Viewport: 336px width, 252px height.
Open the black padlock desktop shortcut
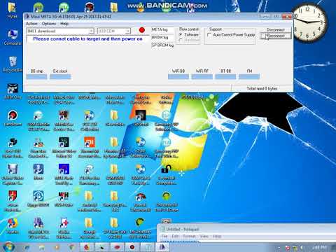[166, 174]
